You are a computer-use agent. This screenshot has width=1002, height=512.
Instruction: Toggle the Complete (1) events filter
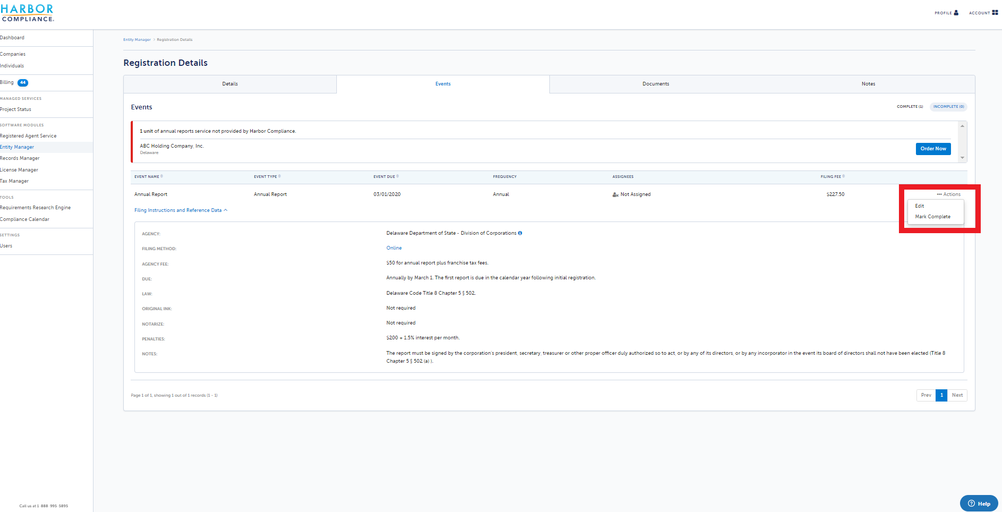coord(910,107)
